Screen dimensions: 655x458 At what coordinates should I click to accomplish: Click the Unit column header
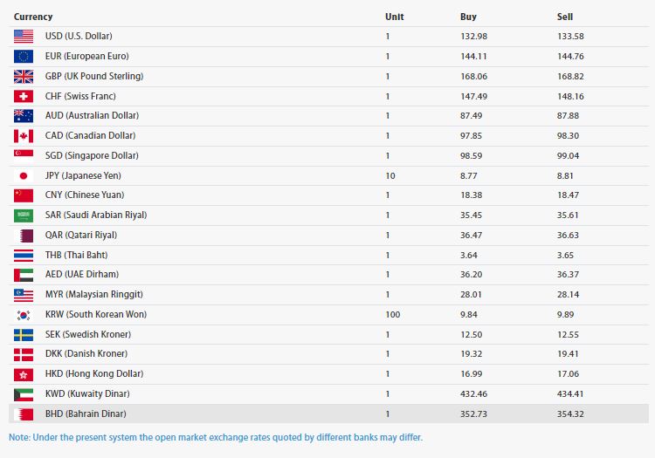pos(394,17)
